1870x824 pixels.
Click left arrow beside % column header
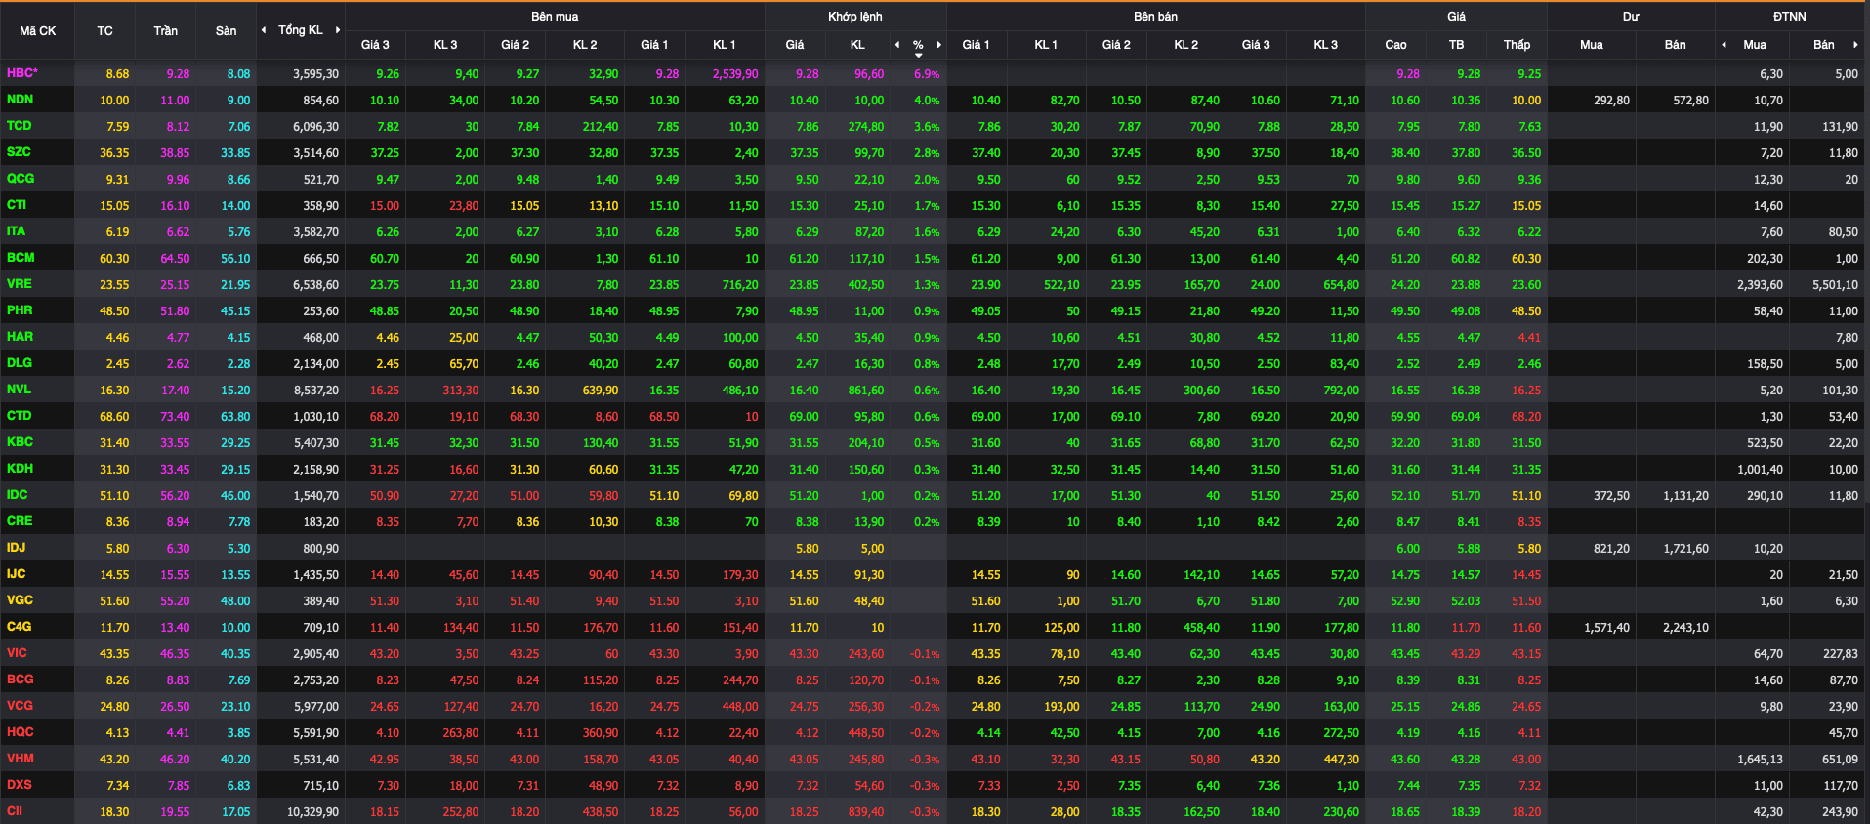[x=897, y=45]
